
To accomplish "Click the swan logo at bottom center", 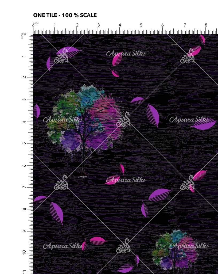I will [x=124, y=246].
